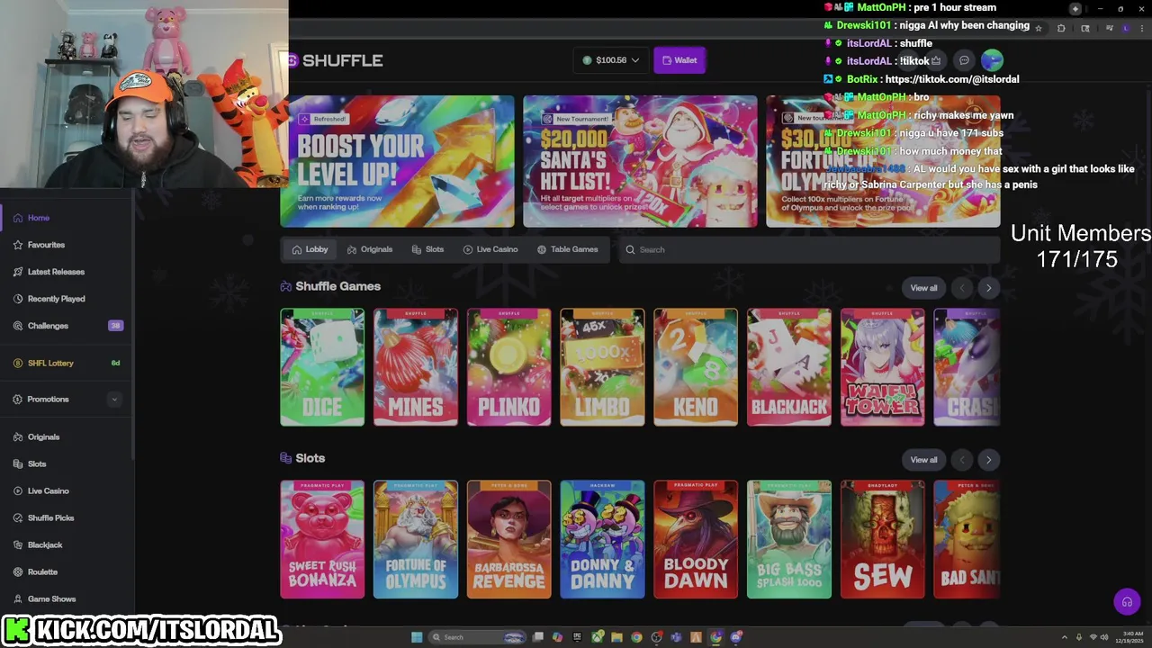1152x648 pixels.
Task: Open the Sweet Rush Bonanza slot
Action: [322, 539]
